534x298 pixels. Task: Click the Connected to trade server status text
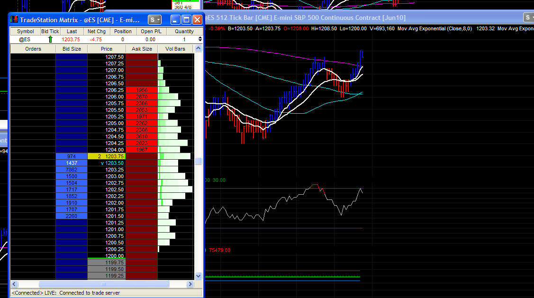pyautogui.click(x=90, y=293)
